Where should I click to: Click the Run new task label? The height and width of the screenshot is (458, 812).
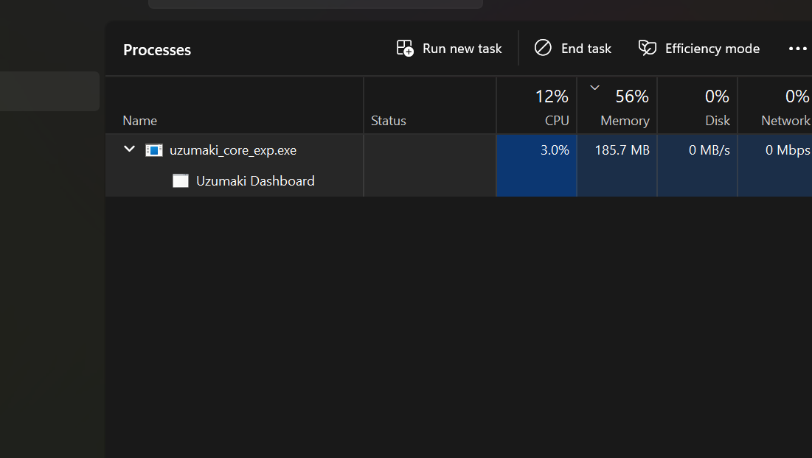click(x=462, y=49)
